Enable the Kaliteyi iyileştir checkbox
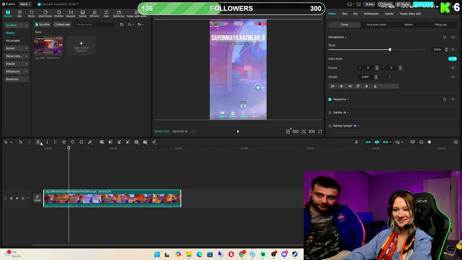This screenshot has height=260, width=462. click(330, 126)
